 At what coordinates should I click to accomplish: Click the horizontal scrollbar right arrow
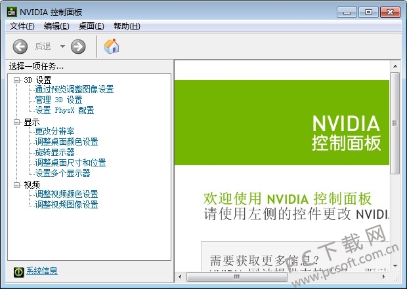click(x=384, y=277)
